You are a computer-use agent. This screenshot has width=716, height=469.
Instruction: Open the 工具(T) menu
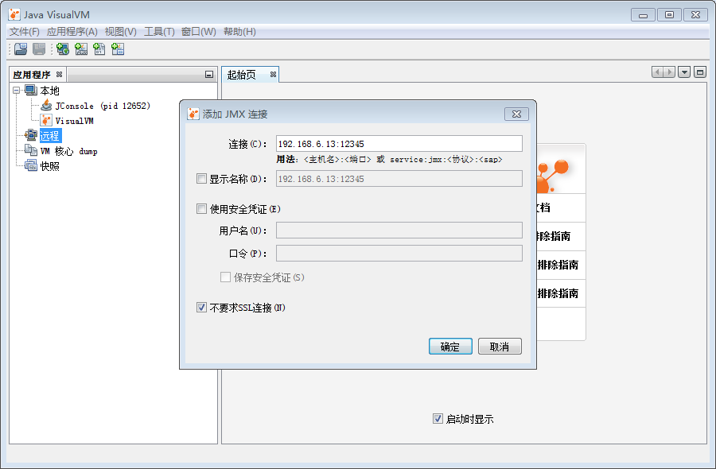[x=159, y=32]
